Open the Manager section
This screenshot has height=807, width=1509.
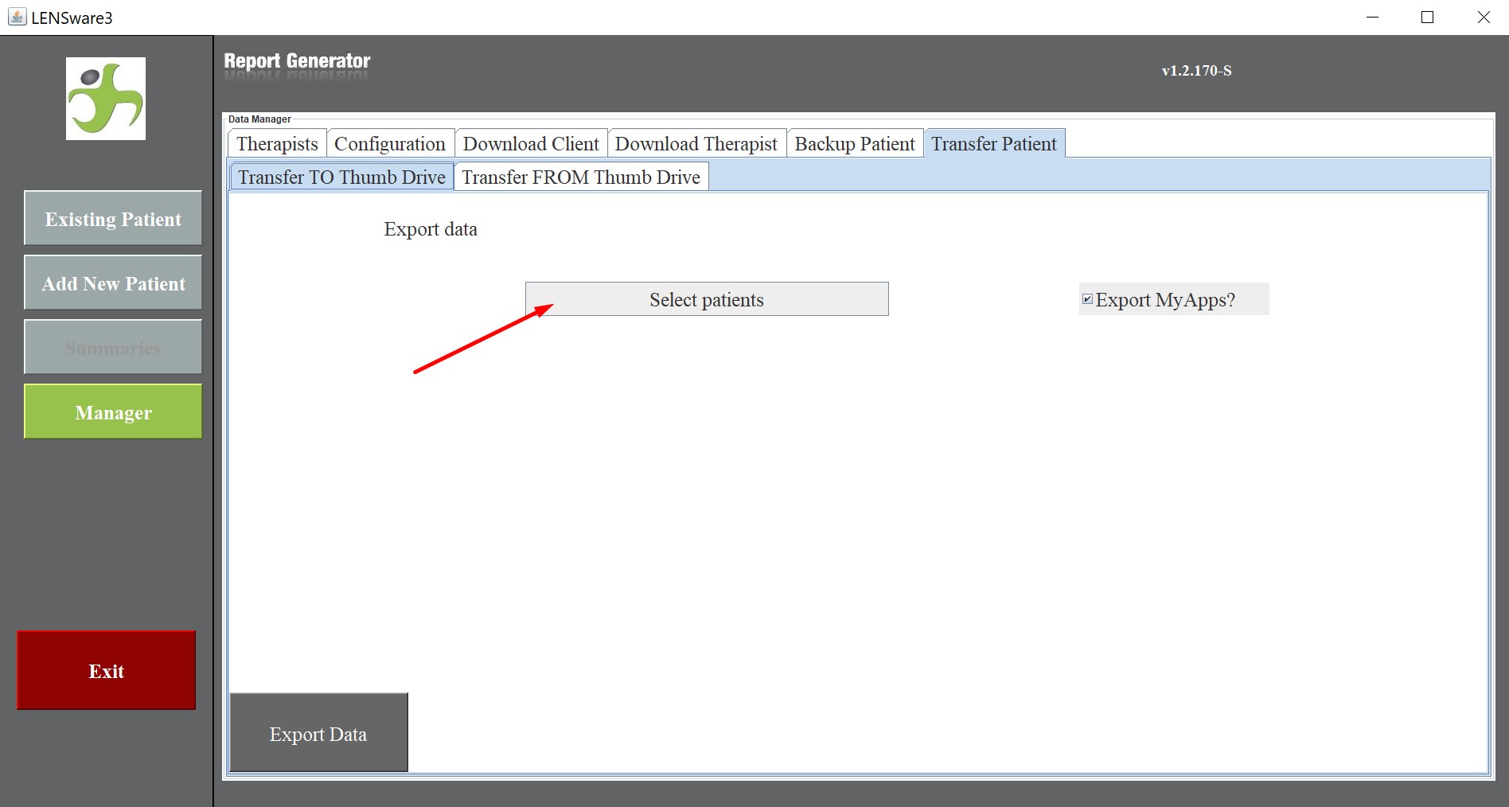point(113,411)
